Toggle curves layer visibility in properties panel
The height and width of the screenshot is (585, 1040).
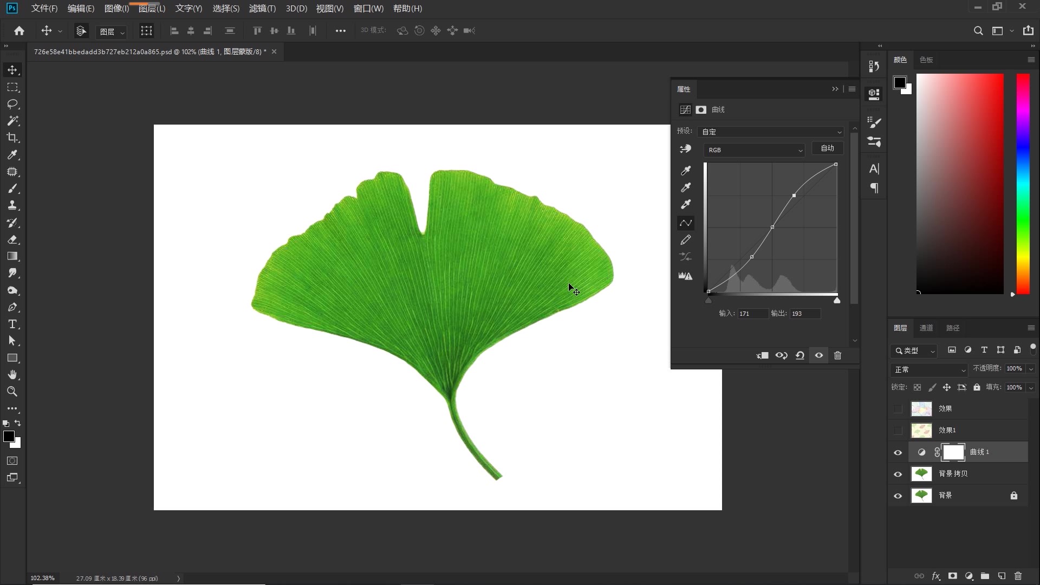(x=818, y=355)
